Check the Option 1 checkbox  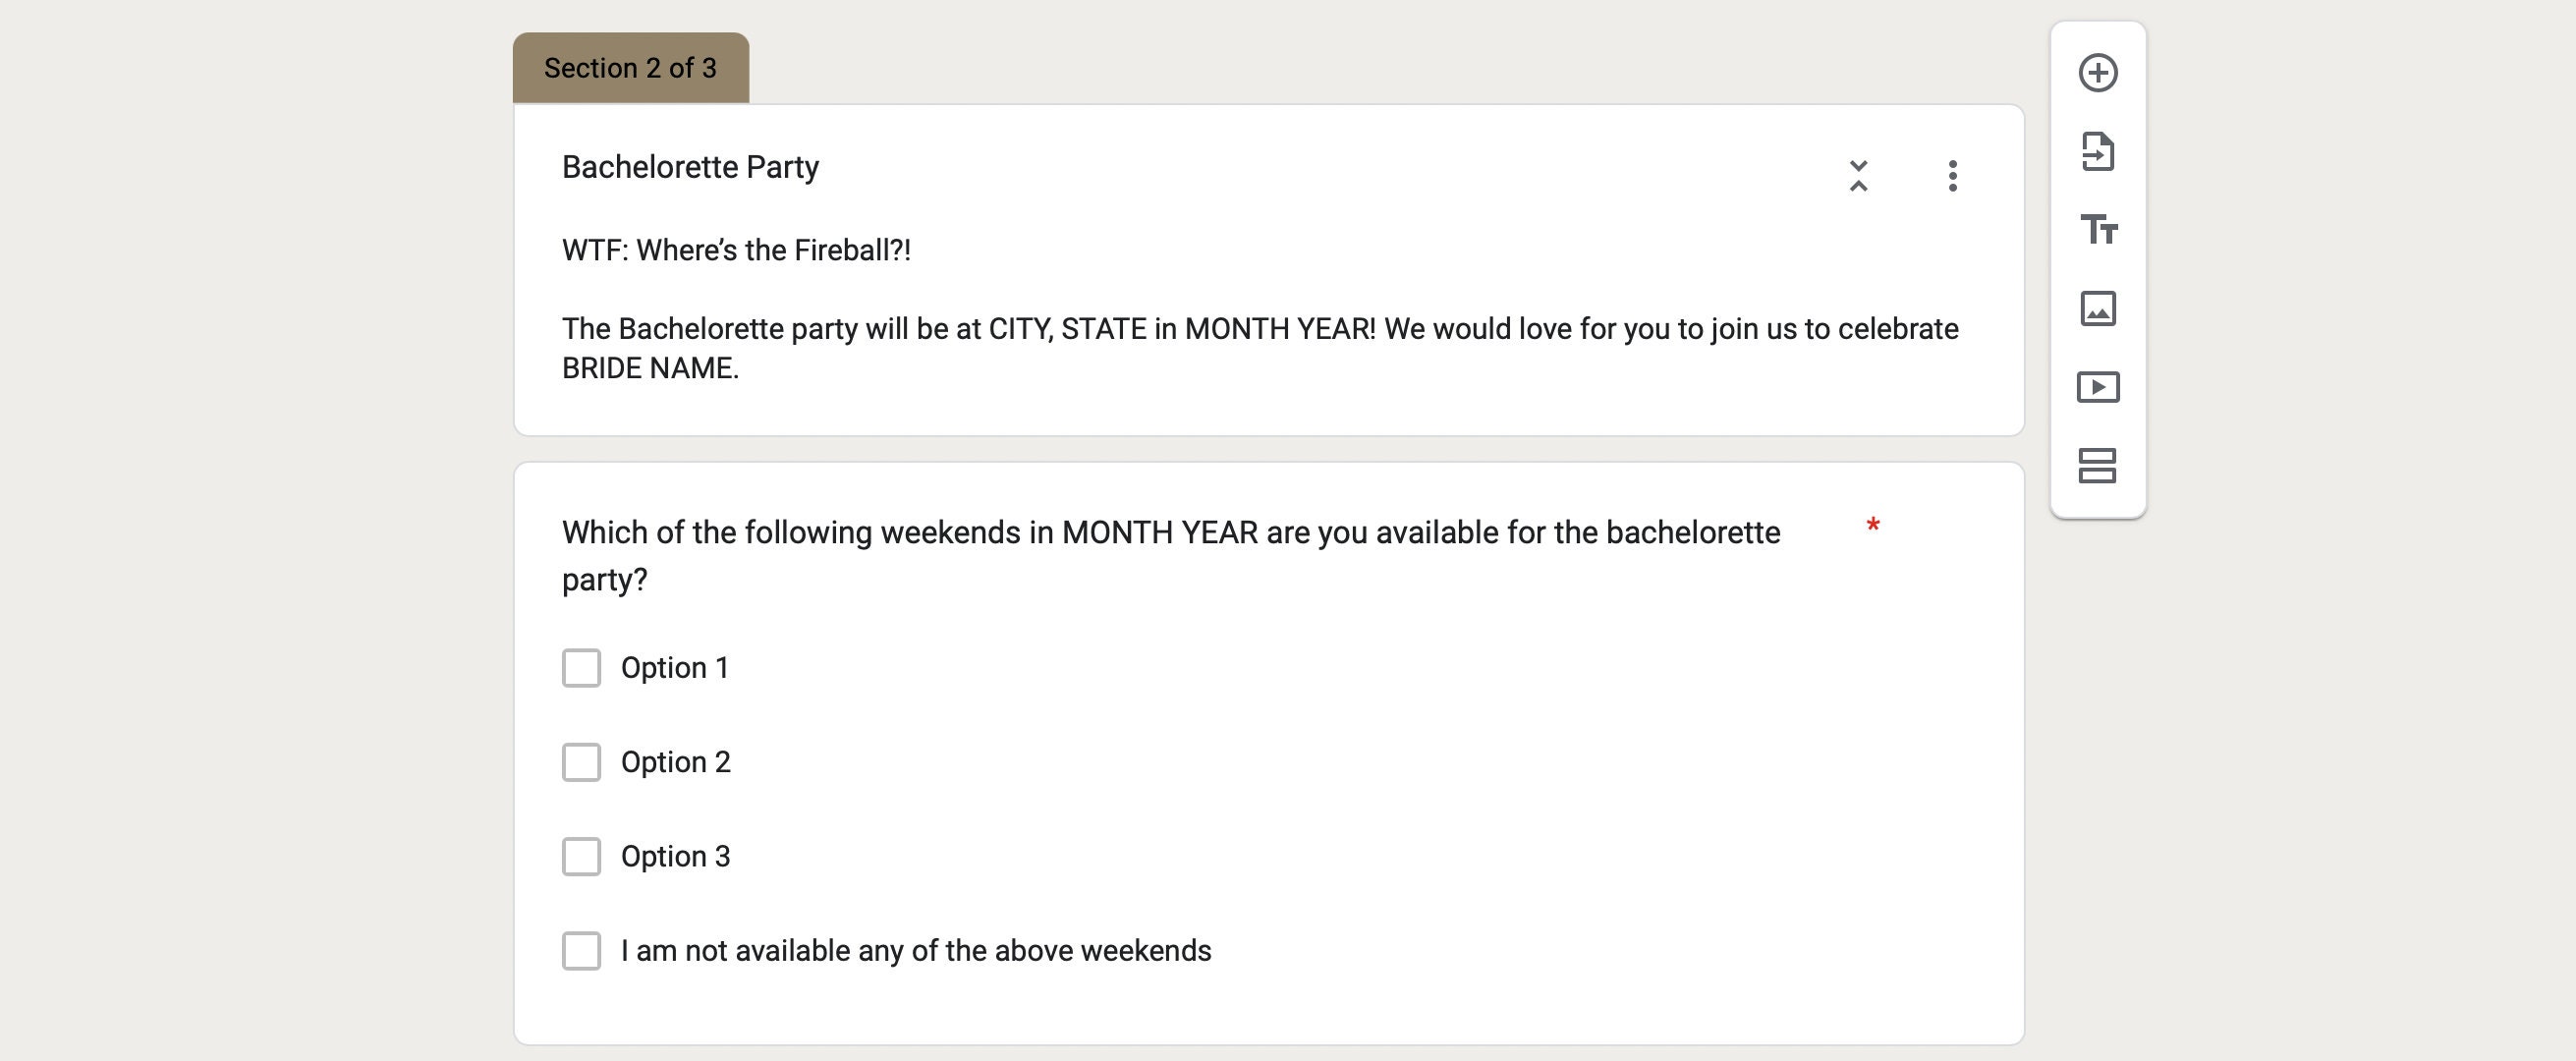pos(581,668)
